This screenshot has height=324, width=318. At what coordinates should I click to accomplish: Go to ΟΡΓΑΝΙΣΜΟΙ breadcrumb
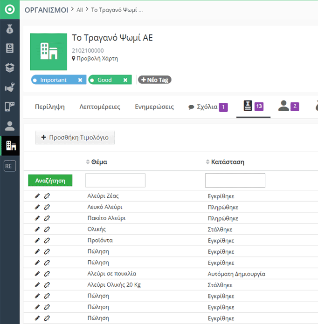click(46, 10)
